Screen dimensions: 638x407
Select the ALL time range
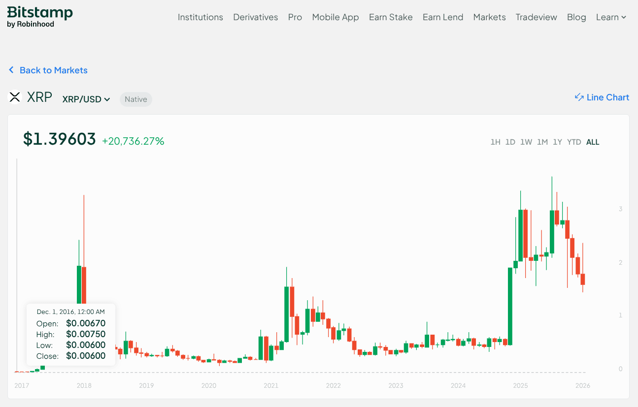(x=593, y=142)
